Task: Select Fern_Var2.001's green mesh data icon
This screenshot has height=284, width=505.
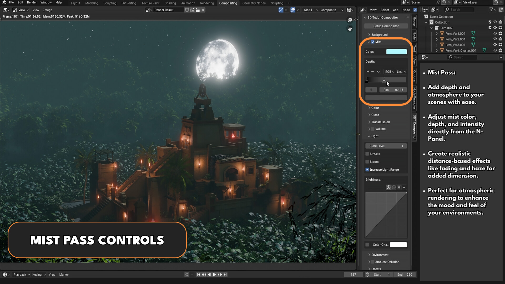Action: (x=473, y=39)
